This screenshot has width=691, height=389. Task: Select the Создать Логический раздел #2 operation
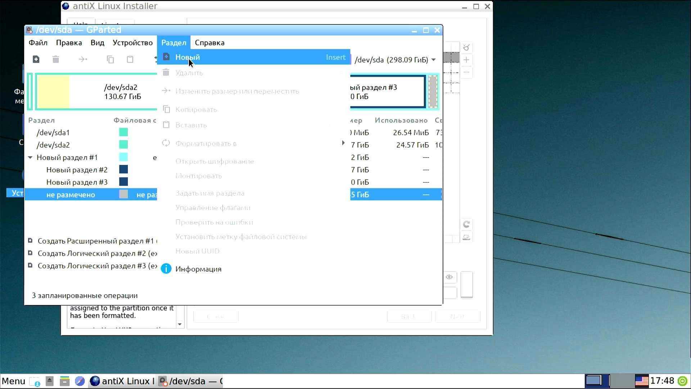pyautogui.click(x=93, y=254)
